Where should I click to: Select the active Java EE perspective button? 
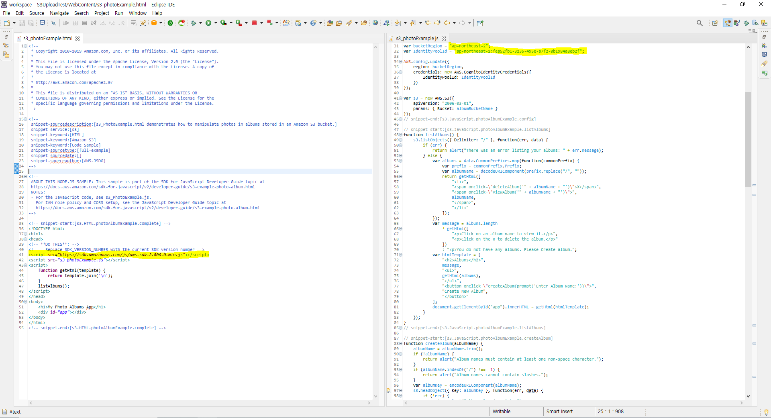pos(728,23)
